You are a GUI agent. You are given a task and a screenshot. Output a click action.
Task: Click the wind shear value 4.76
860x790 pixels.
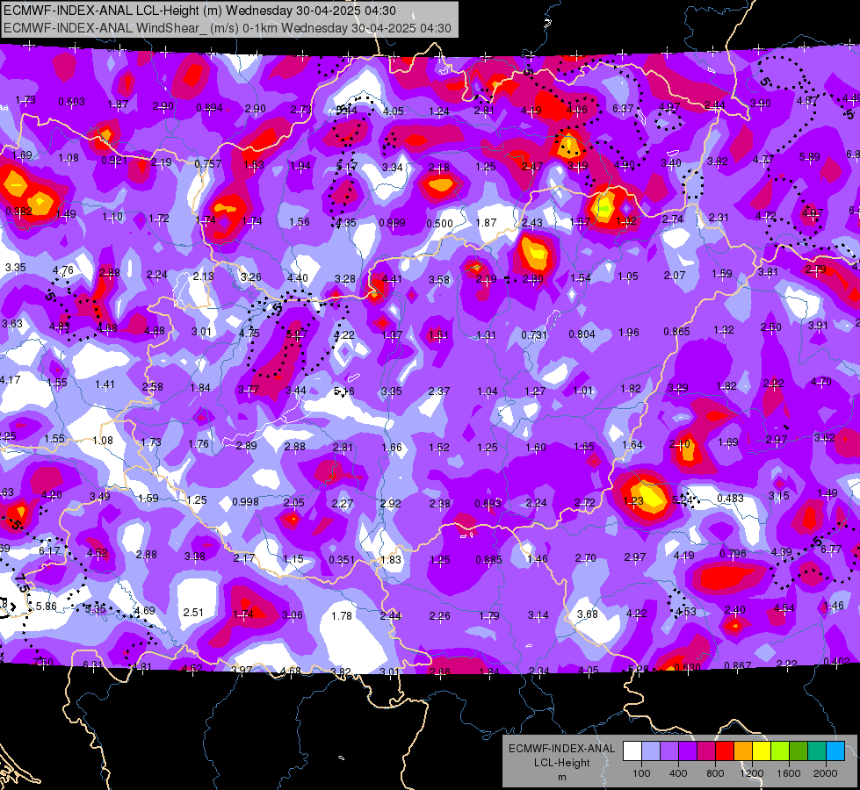pos(63,270)
